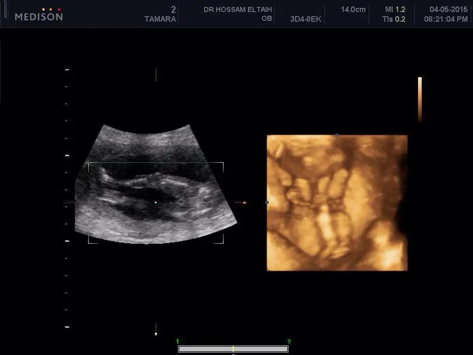Click the top handle of the 3D render box

pos(337,135)
